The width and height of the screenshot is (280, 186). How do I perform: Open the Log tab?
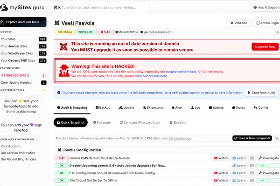point(196,108)
